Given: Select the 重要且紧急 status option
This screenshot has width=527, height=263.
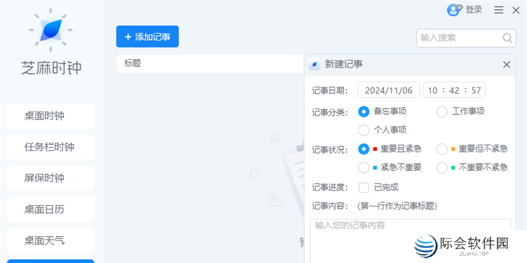Looking at the screenshot, I should click(x=364, y=149).
